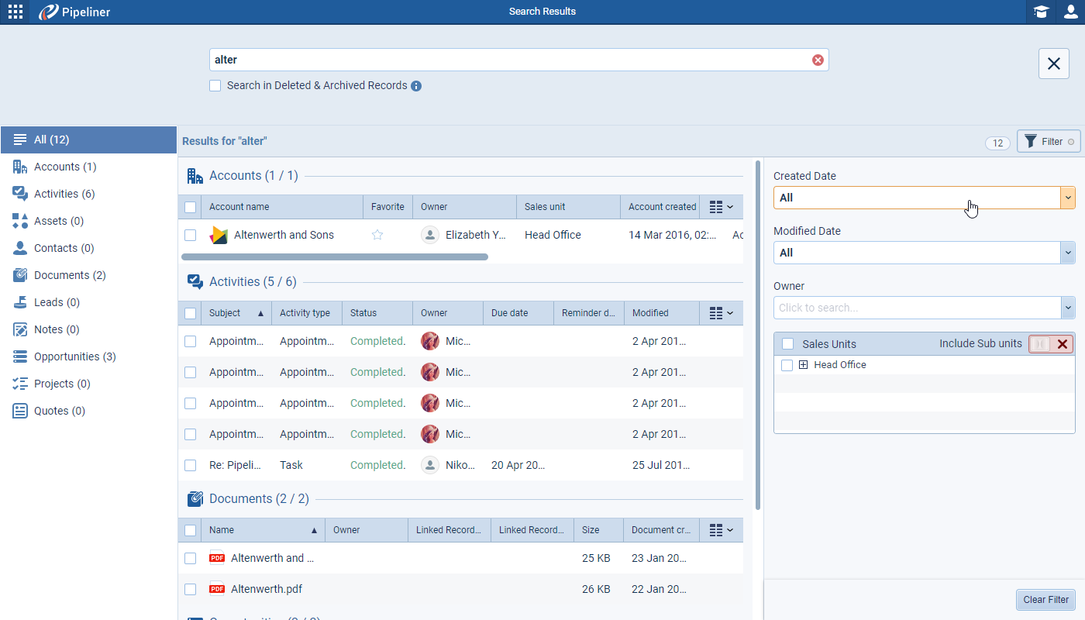Image resolution: width=1085 pixels, height=620 pixels.
Task: Click the info icon beside Deleted & Archived Records
Action: 416,86
